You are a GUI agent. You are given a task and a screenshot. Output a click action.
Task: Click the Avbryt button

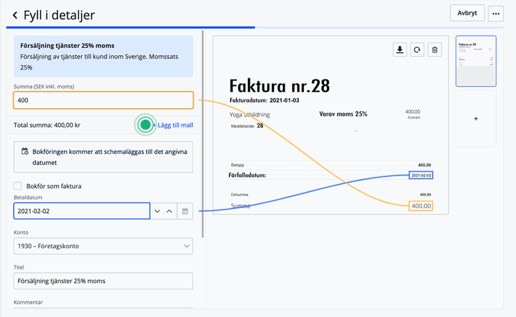click(x=467, y=13)
